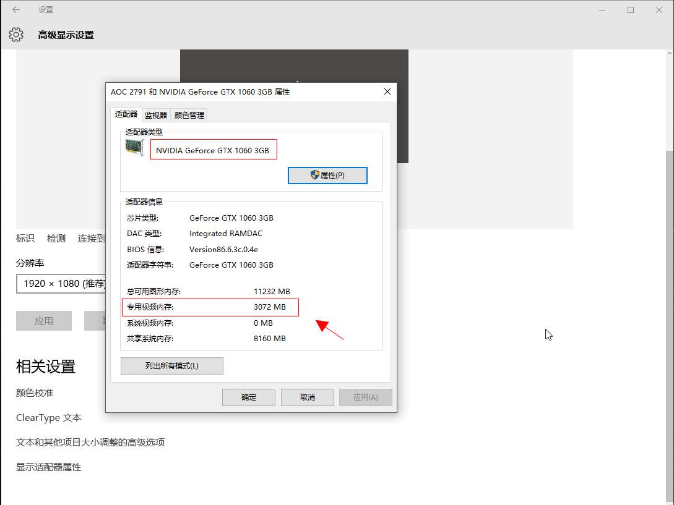Switch to the 适配器 tab
This screenshot has height=505, width=674.
click(126, 114)
